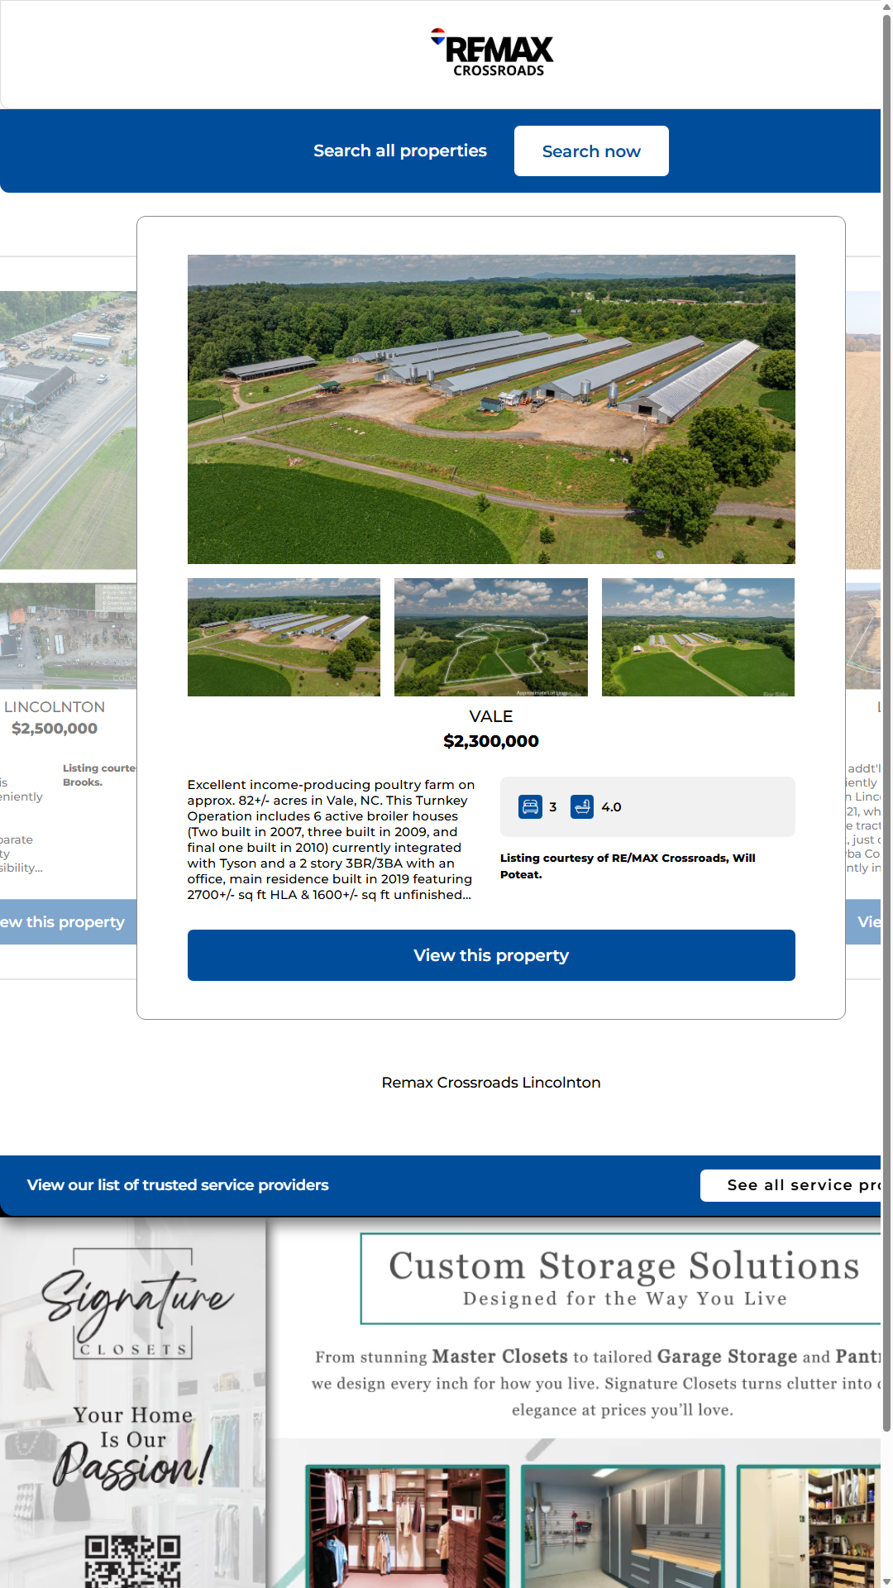Click the VALE property title

[491, 716]
